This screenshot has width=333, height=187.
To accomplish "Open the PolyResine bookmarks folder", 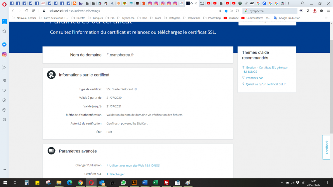I will point(192,18).
